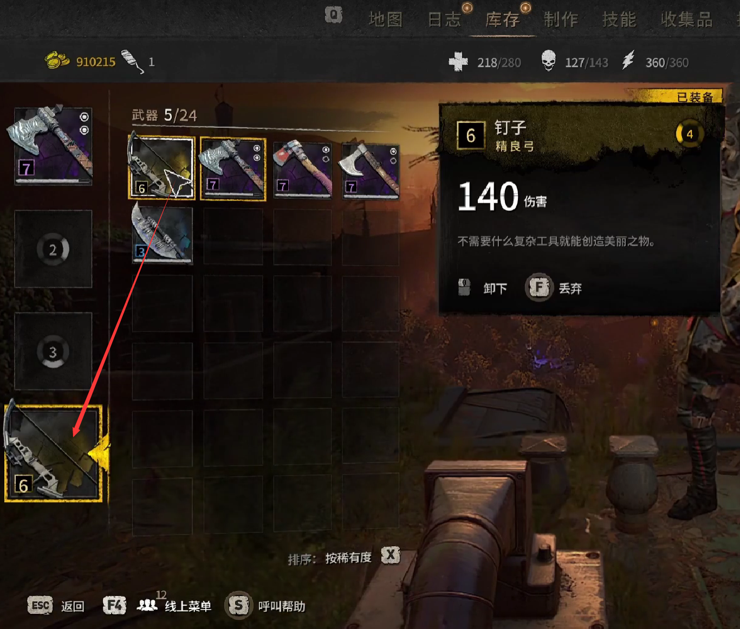Select empty equipment slot 2
740x629 pixels.
(x=53, y=249)
